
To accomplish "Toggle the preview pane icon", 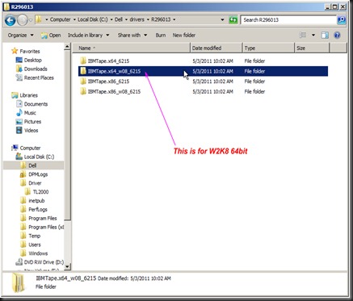I will [x=325, y=36].
